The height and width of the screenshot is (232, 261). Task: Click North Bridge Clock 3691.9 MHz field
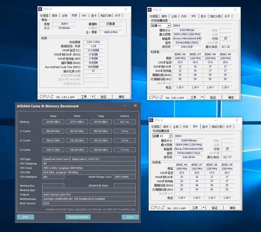click(124, 177)
